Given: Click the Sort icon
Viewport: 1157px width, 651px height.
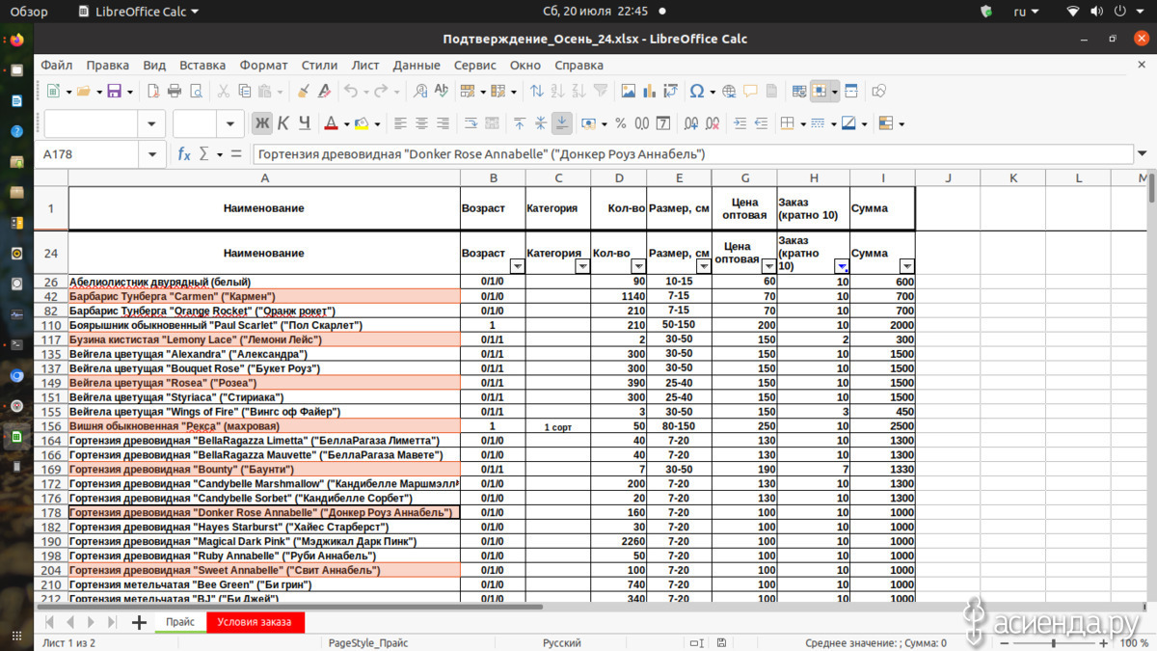Looking at the screenshot, I should (536, 92).
